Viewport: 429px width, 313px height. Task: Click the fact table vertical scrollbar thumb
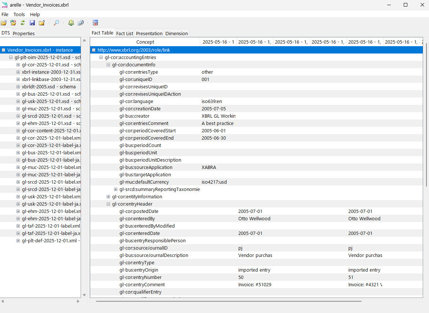click(x=426, y=115)
